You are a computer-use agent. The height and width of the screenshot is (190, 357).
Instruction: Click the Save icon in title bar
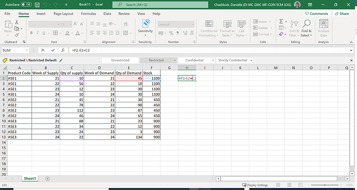coord(38,5)
